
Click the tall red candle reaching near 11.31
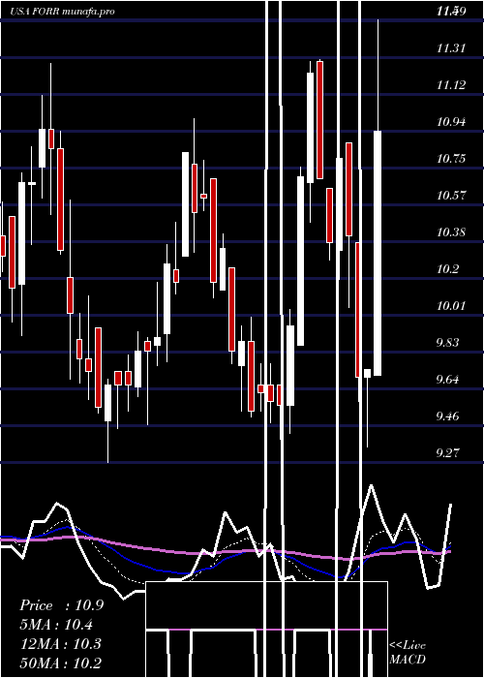[319, 120]
